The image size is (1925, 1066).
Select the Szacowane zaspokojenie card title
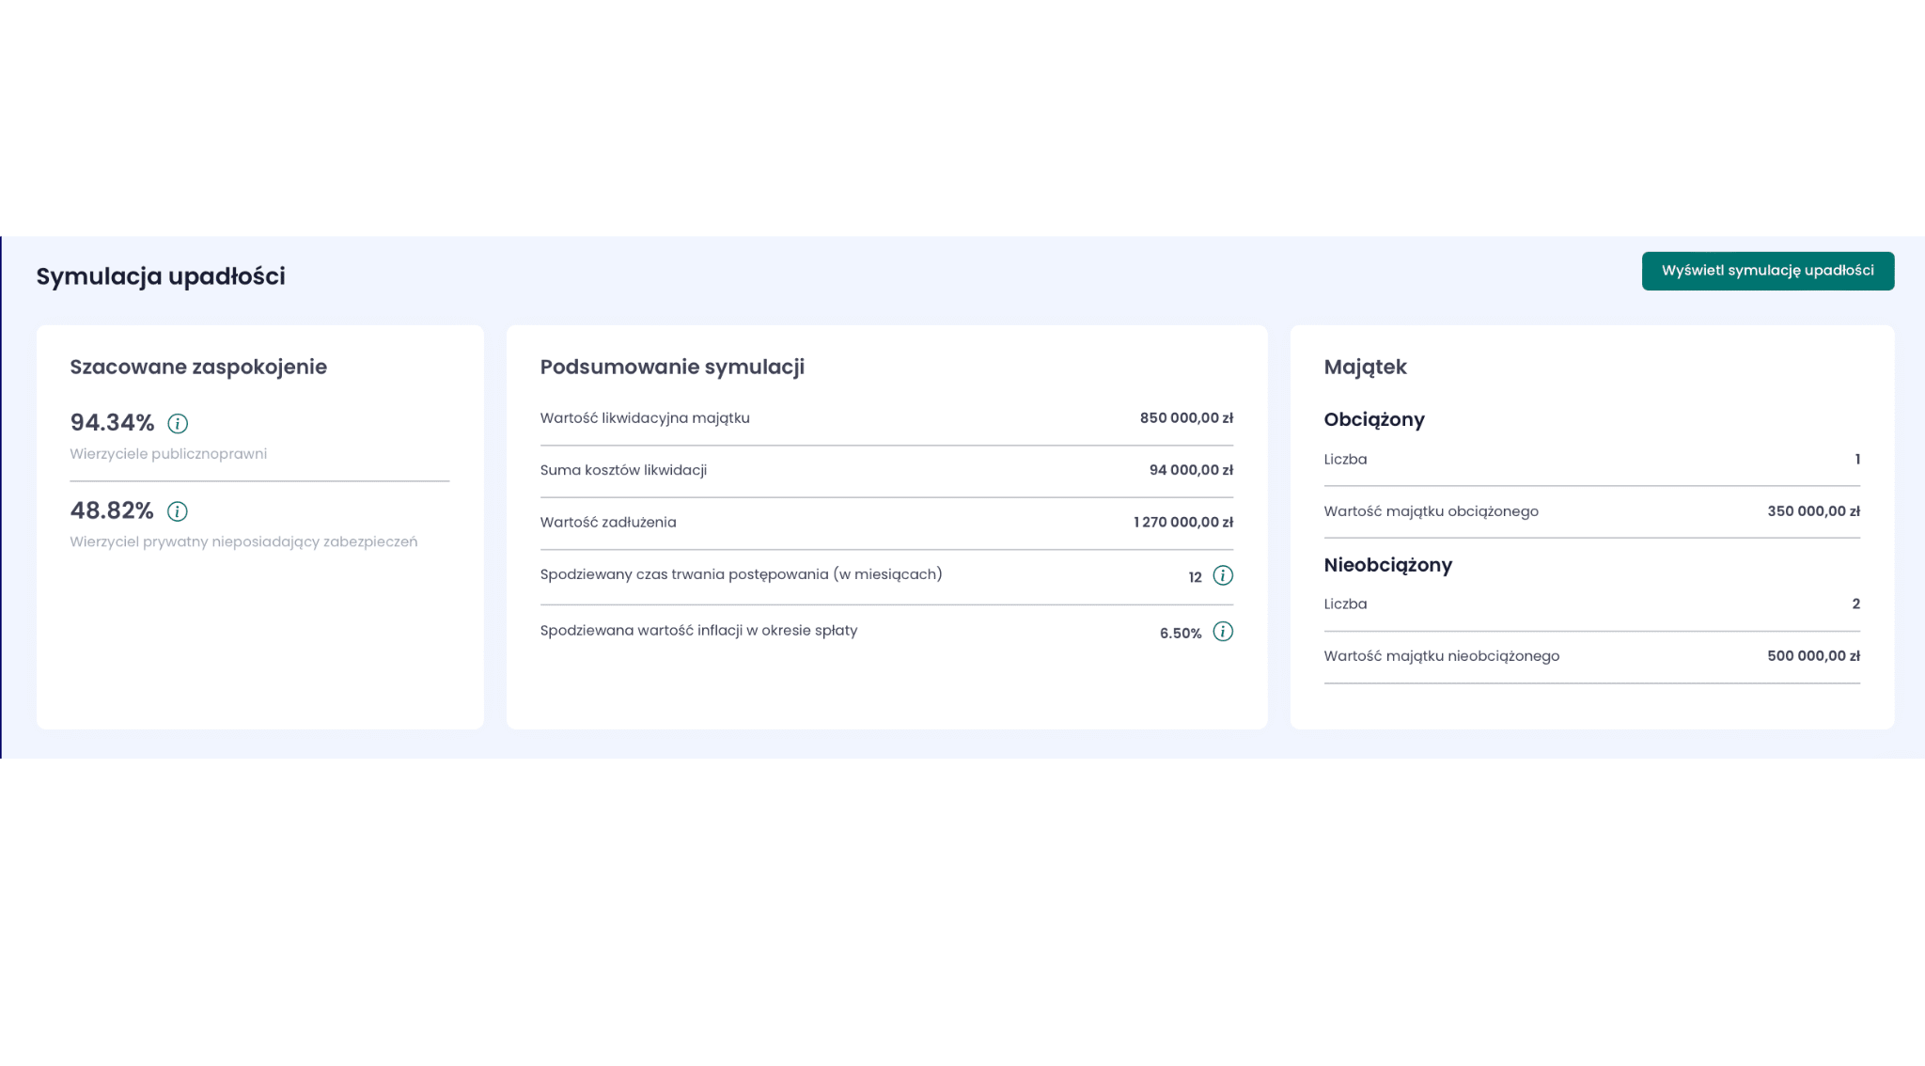(198, 368)
